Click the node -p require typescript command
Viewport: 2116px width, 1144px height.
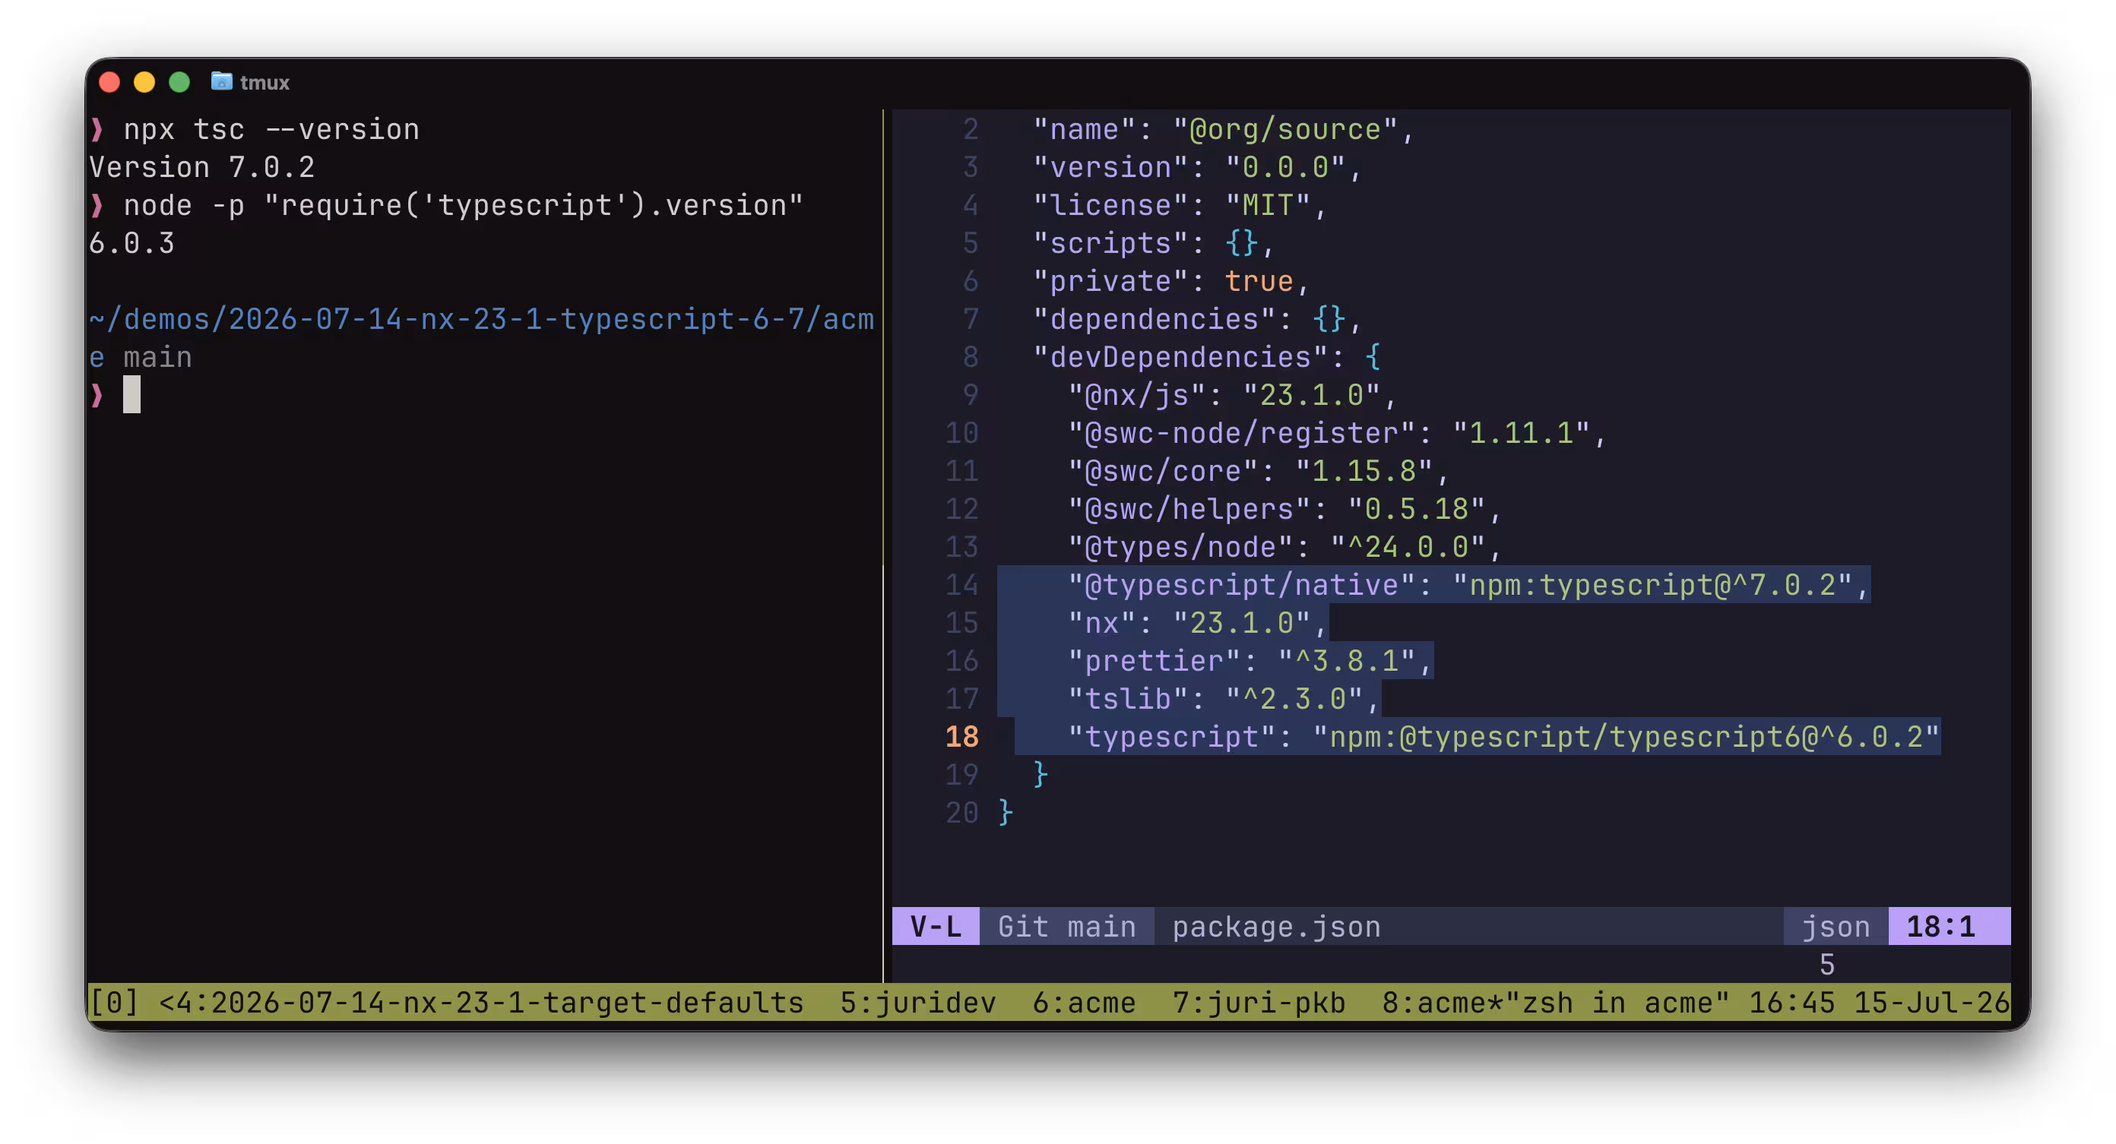pyautogui.click(x=462, y=204)
